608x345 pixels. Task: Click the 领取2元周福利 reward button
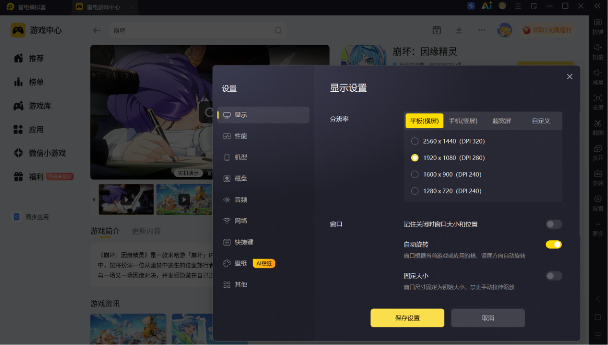tap(547, 30)
